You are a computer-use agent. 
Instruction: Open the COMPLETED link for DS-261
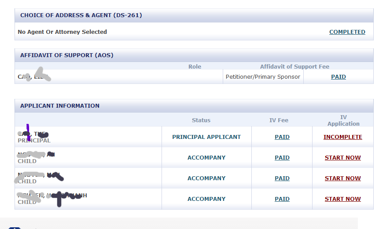[347, 32]
